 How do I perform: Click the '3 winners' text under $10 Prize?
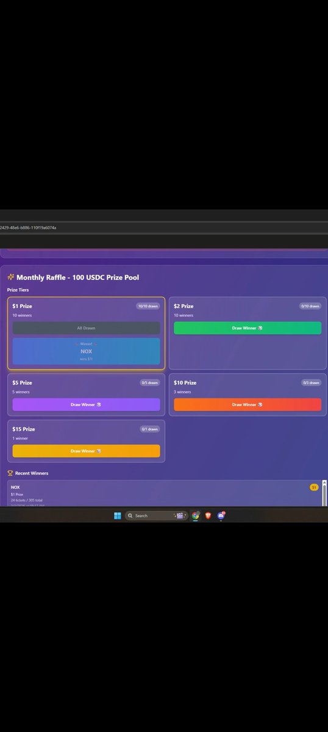pos(182,392)
